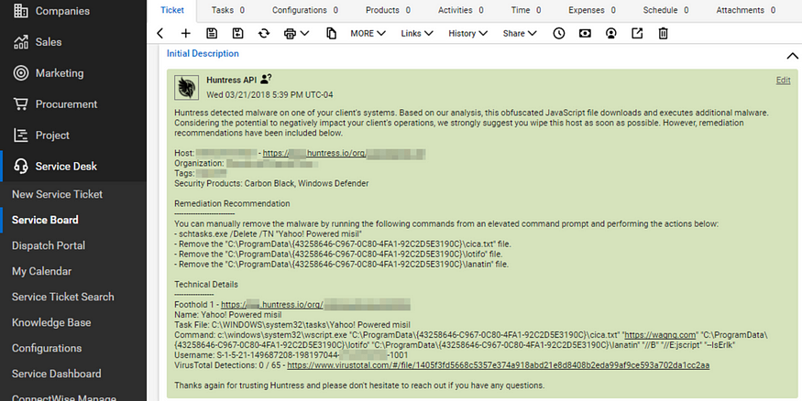Switch to the Products tab

pos(389,10)
